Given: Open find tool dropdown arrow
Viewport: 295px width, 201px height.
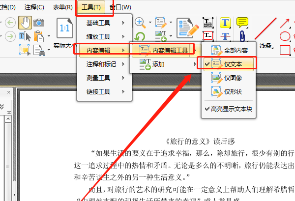Looking at the screenshot, I should click(49, 50).
